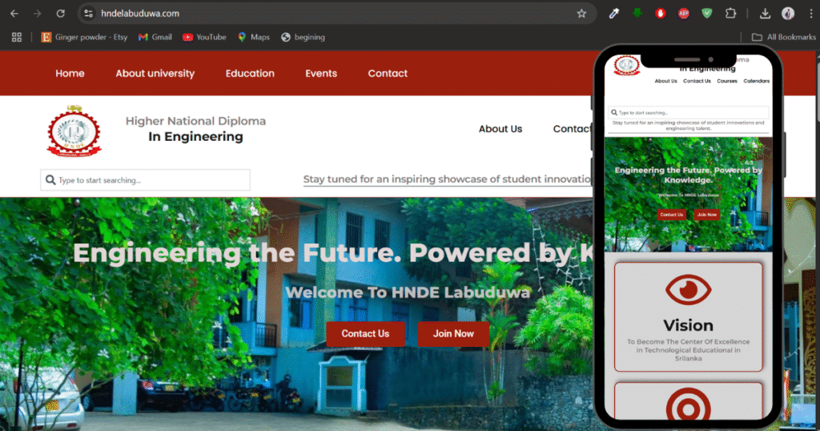Open the Gmail bookmark
The width and height of the screenshot is (820, 431).
click(x=155, y=37)
